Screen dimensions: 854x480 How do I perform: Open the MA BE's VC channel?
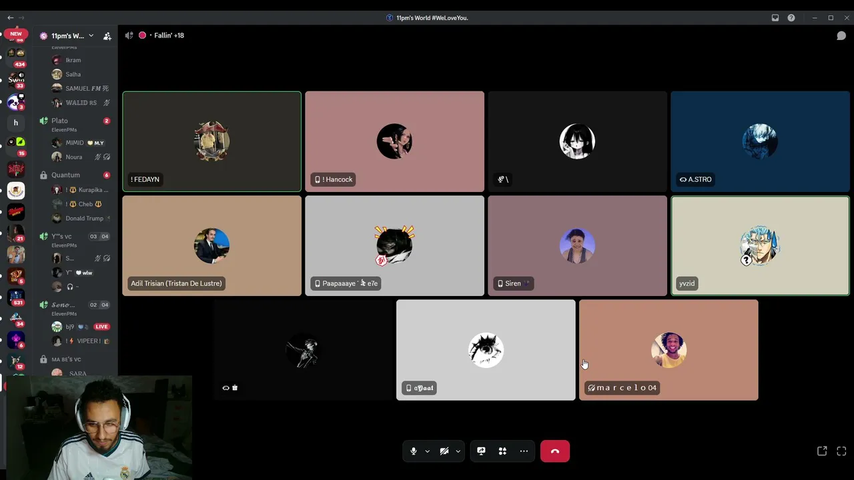(66, 360)
